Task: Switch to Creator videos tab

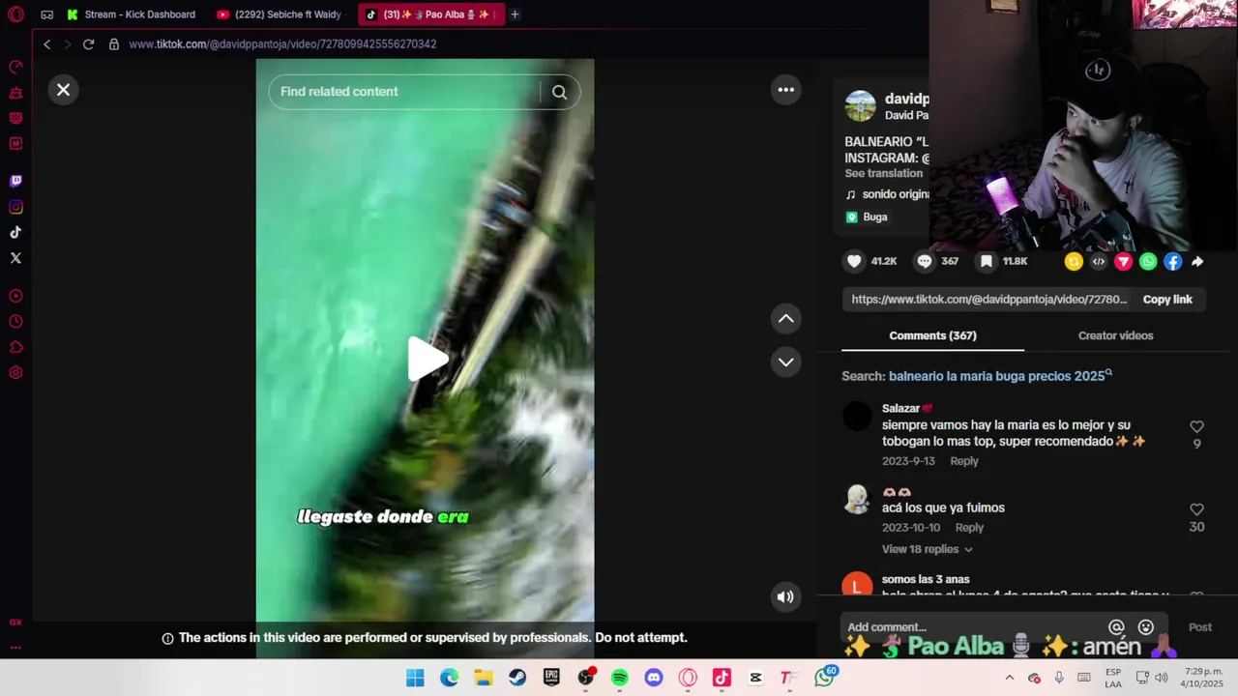Action: pos(1115,335)
